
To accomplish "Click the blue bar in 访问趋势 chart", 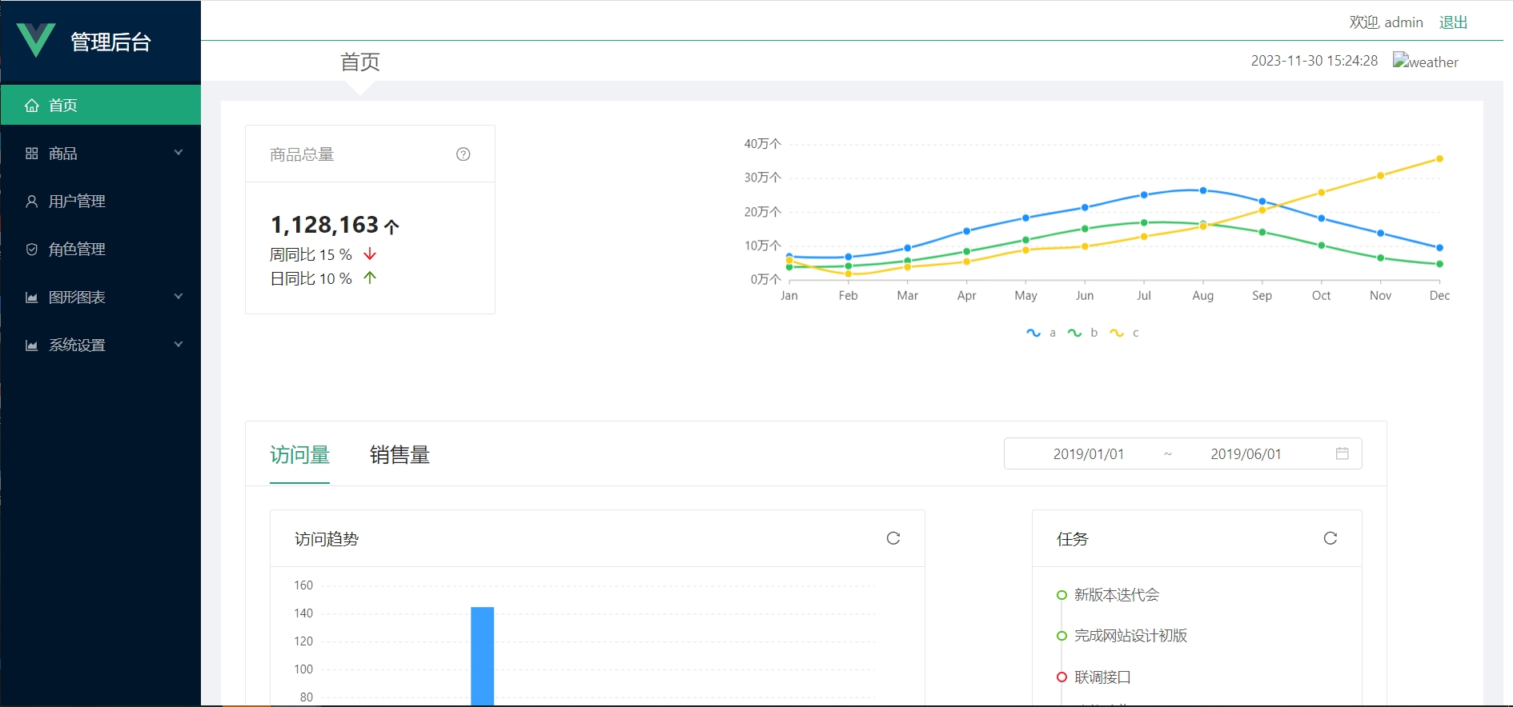I will pos(482,656).
